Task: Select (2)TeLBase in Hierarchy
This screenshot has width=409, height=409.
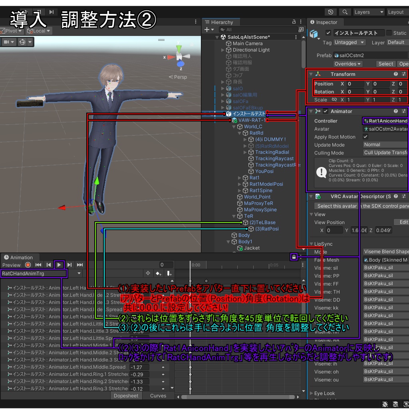Action: click(262, 222)
